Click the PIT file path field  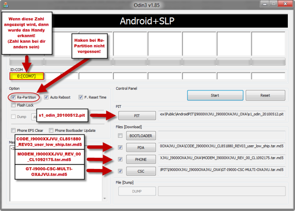click(222, 115)
